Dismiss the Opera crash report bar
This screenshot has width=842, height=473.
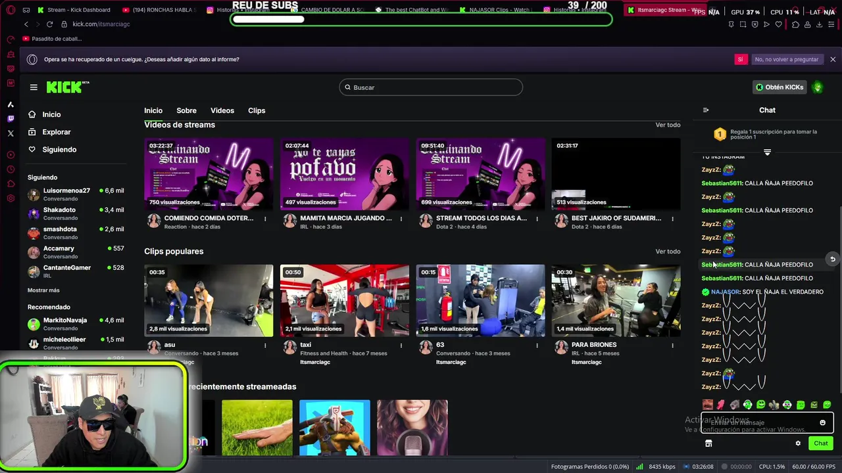click(x=833, y=59)
